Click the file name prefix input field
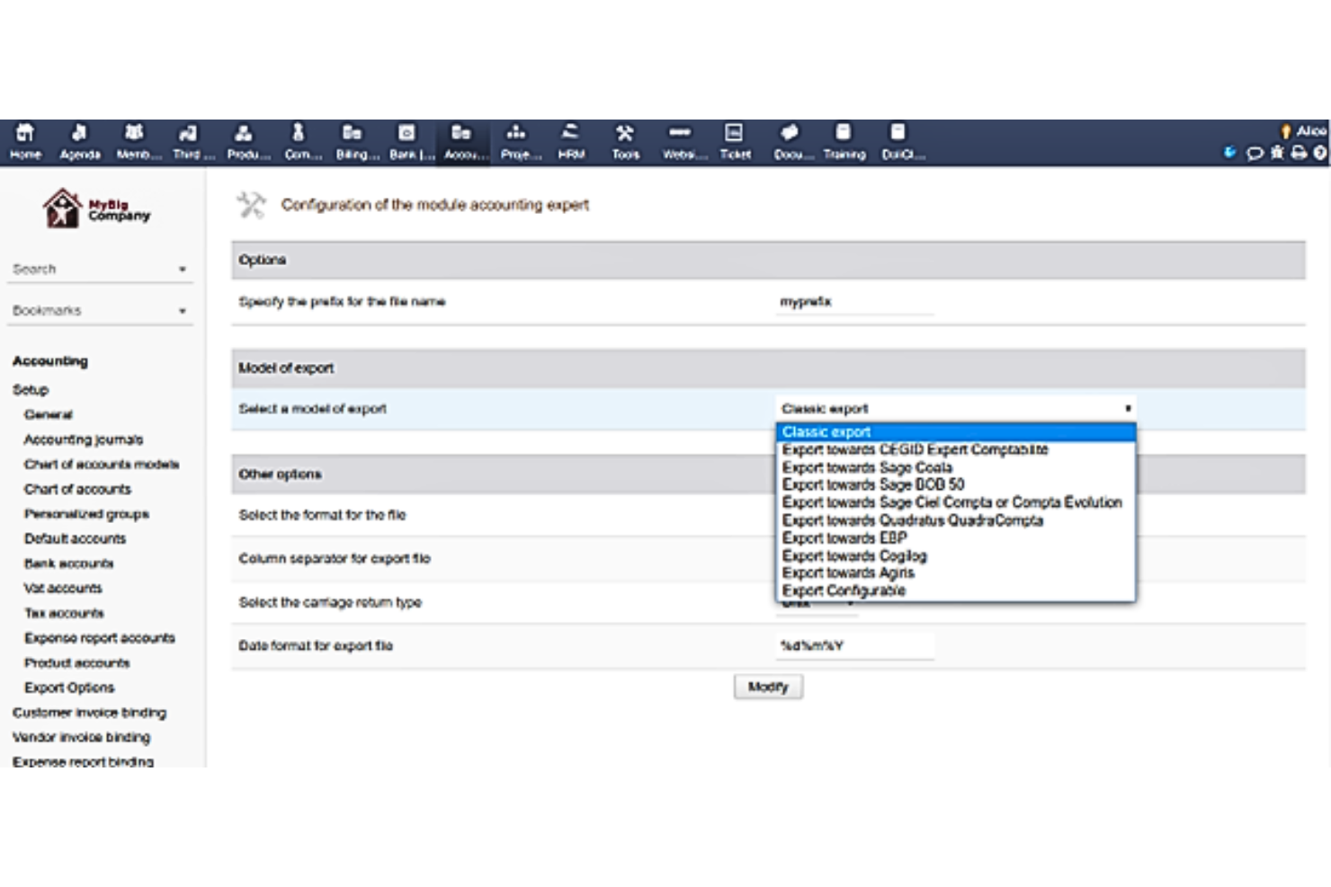Screen dimensions: 1331x887 coord(854,302)
